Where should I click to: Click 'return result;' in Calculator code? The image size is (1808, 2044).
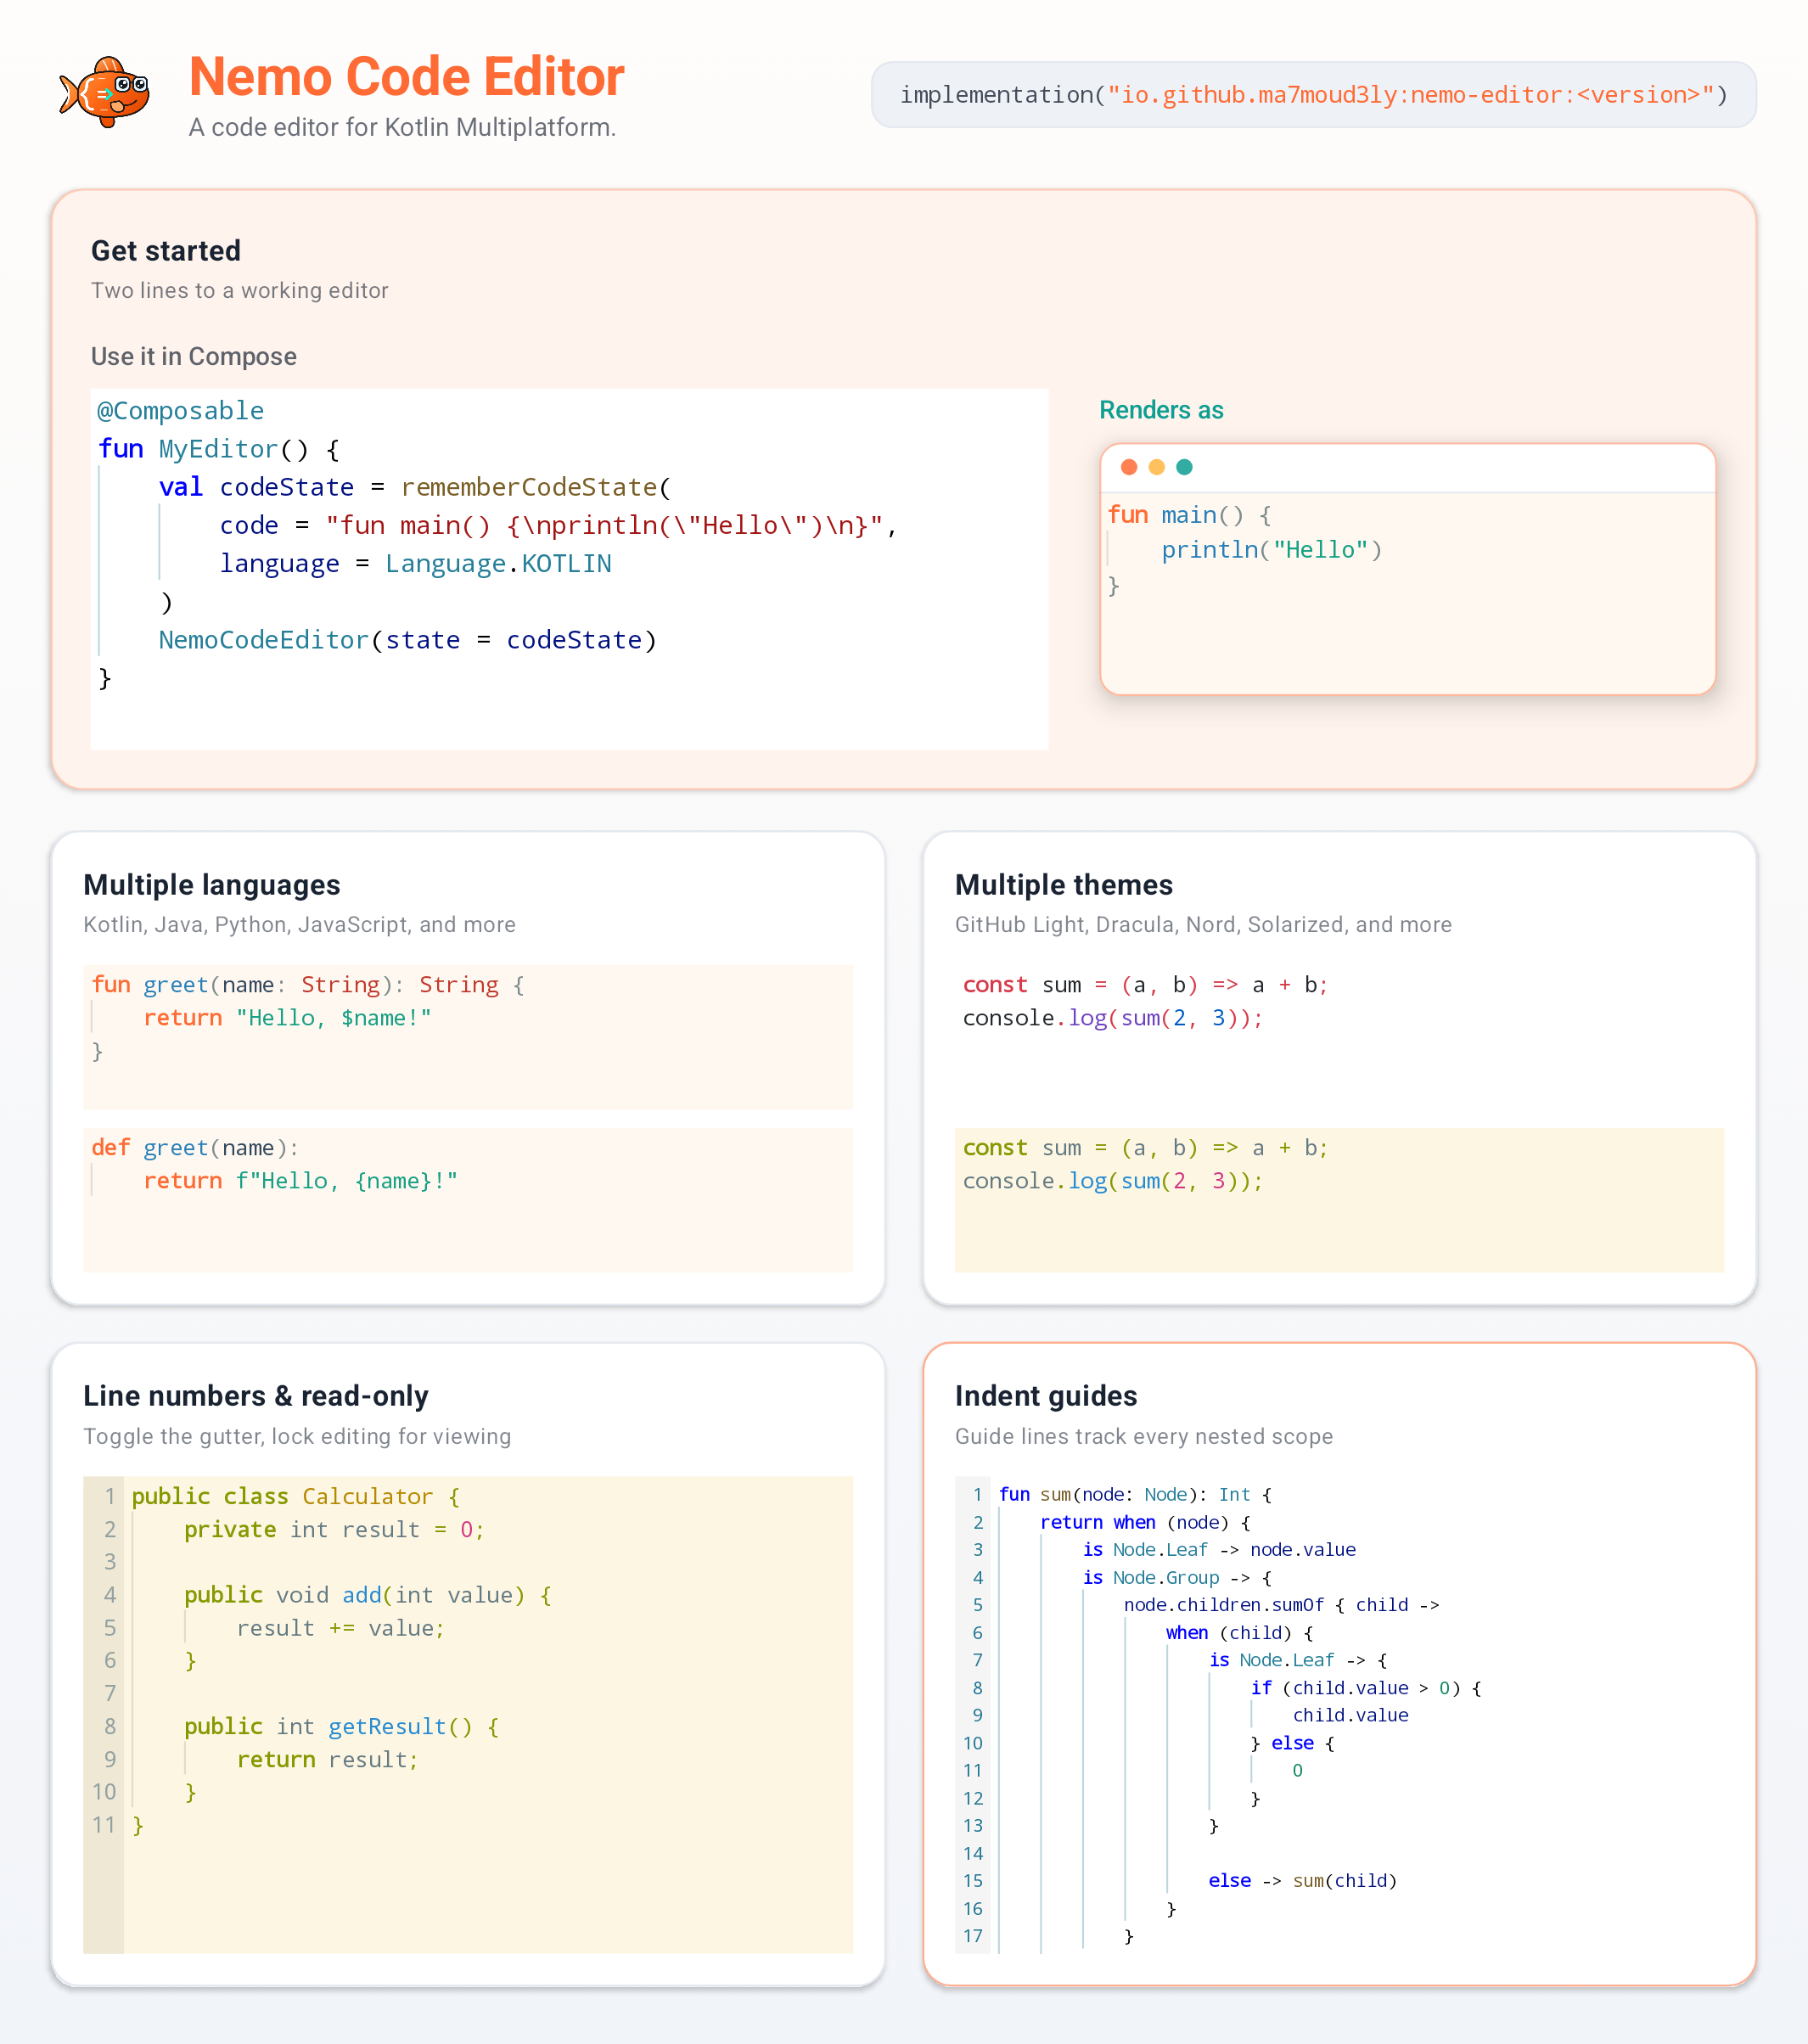coord(328,1760)
